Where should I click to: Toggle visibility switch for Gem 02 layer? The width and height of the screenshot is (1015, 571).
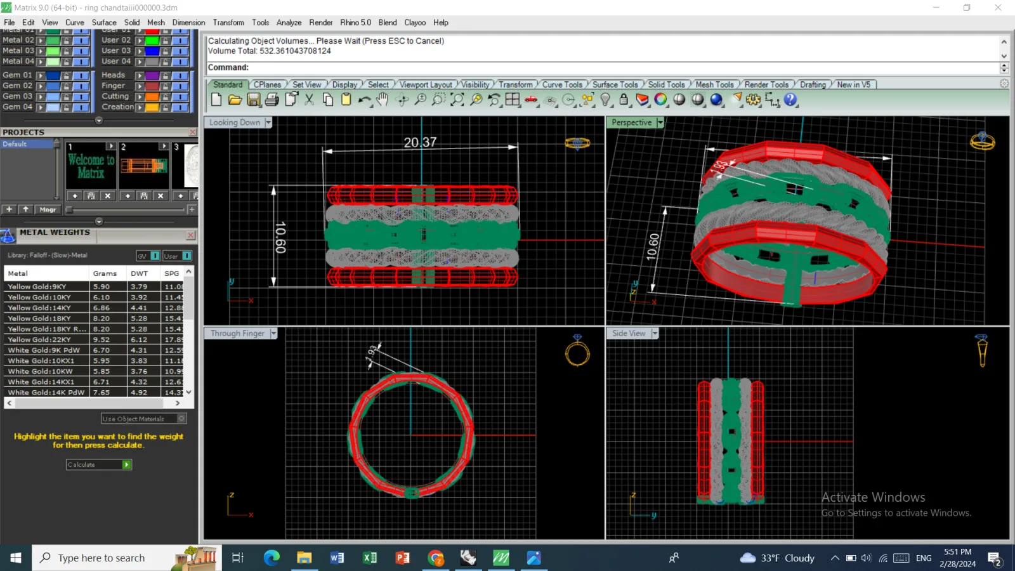pos(81,86)
